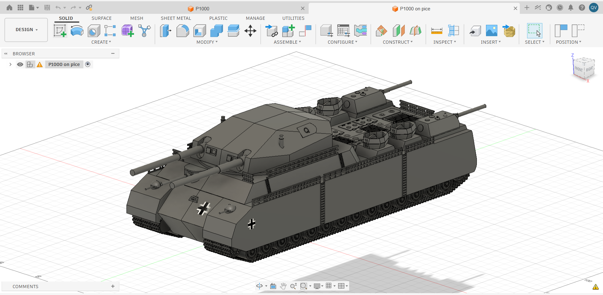Open the CONFIGURE dropdown menu
The image size is (603, 295).
pos(343,42)
